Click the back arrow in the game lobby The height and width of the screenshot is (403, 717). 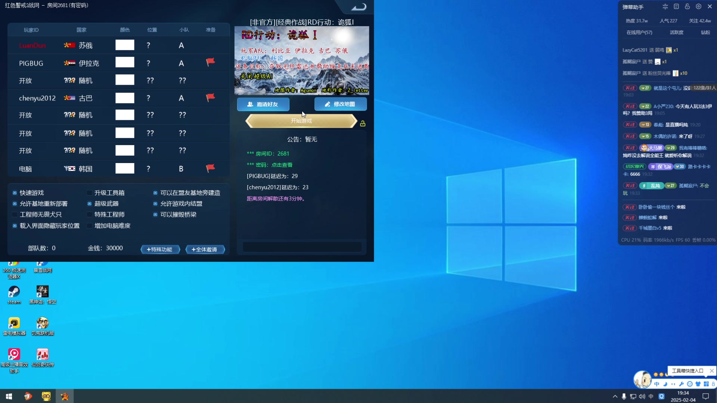pyautogui.click(x=359, y=7)
